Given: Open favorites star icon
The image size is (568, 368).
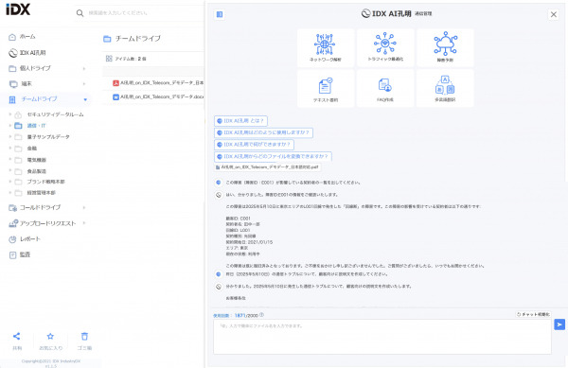Looking at the screenshot, I should (x=50, y=336).
